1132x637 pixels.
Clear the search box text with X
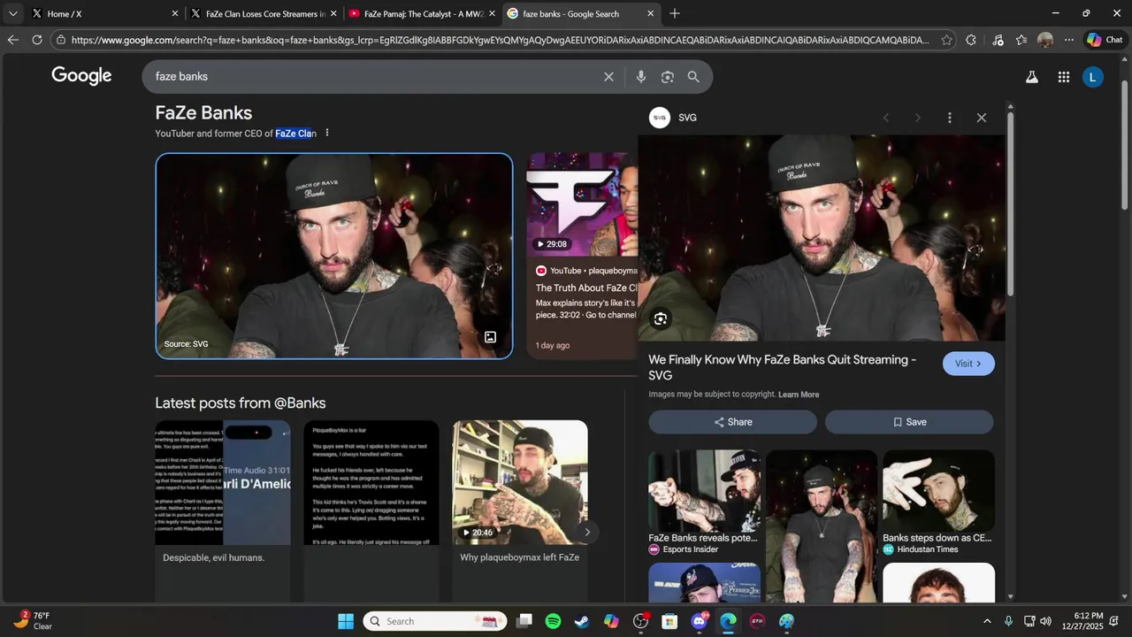(608, 77)
